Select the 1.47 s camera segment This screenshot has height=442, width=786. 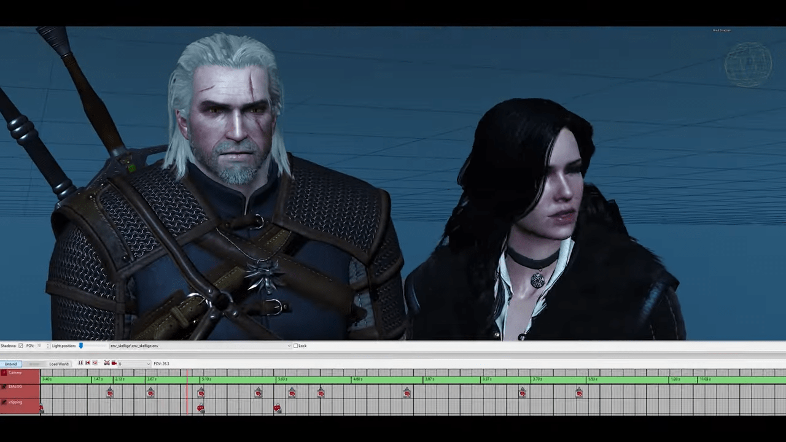tap(102, 380)
